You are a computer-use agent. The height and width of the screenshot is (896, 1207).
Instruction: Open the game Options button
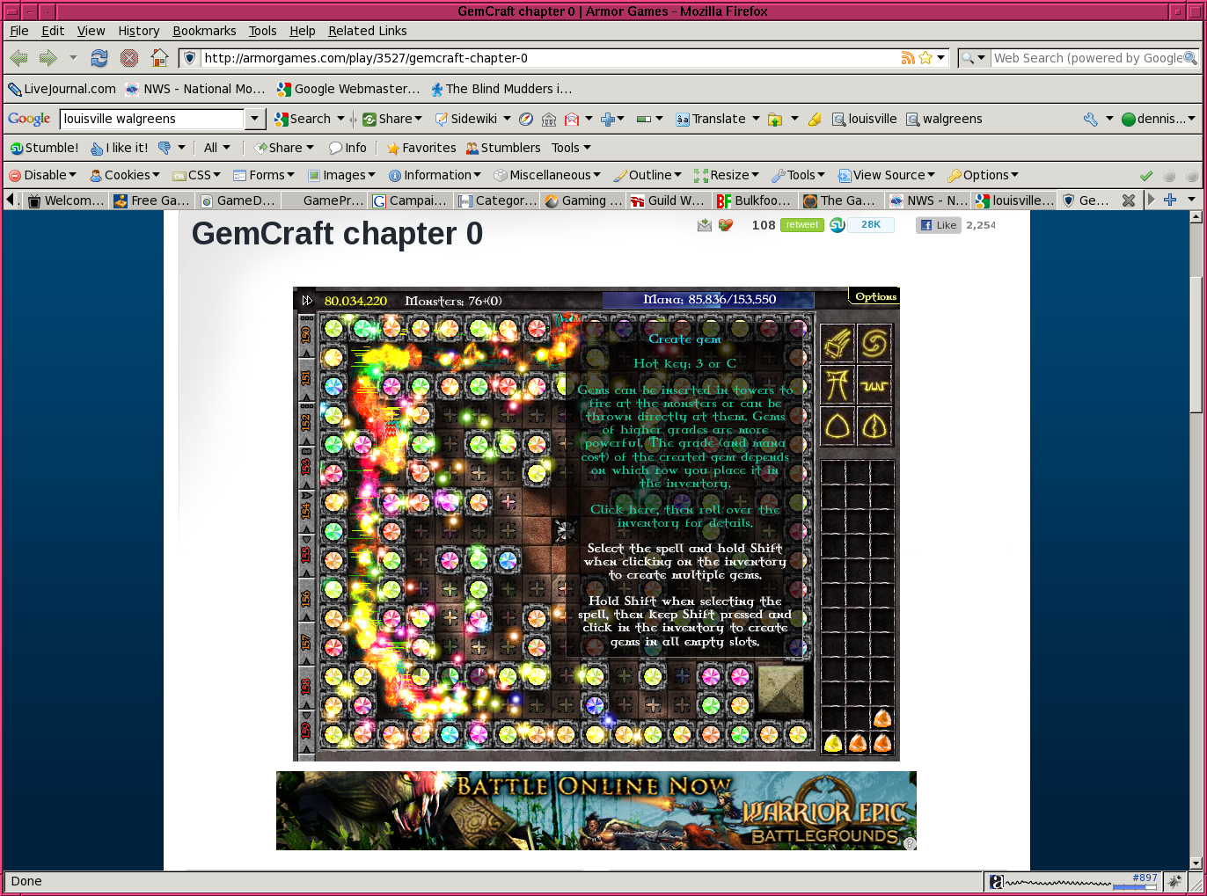point(874,297)
